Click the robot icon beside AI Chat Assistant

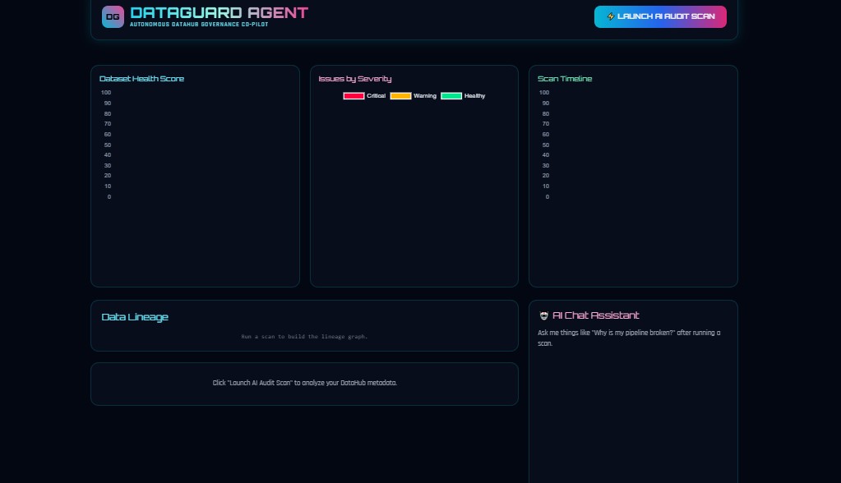click(544, 315)
